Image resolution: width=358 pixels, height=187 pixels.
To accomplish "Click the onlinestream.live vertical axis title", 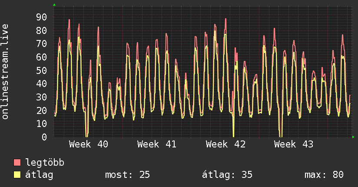I will [5, 72].
